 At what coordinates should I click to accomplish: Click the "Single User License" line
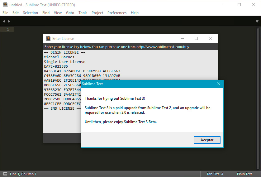(64, 62)
